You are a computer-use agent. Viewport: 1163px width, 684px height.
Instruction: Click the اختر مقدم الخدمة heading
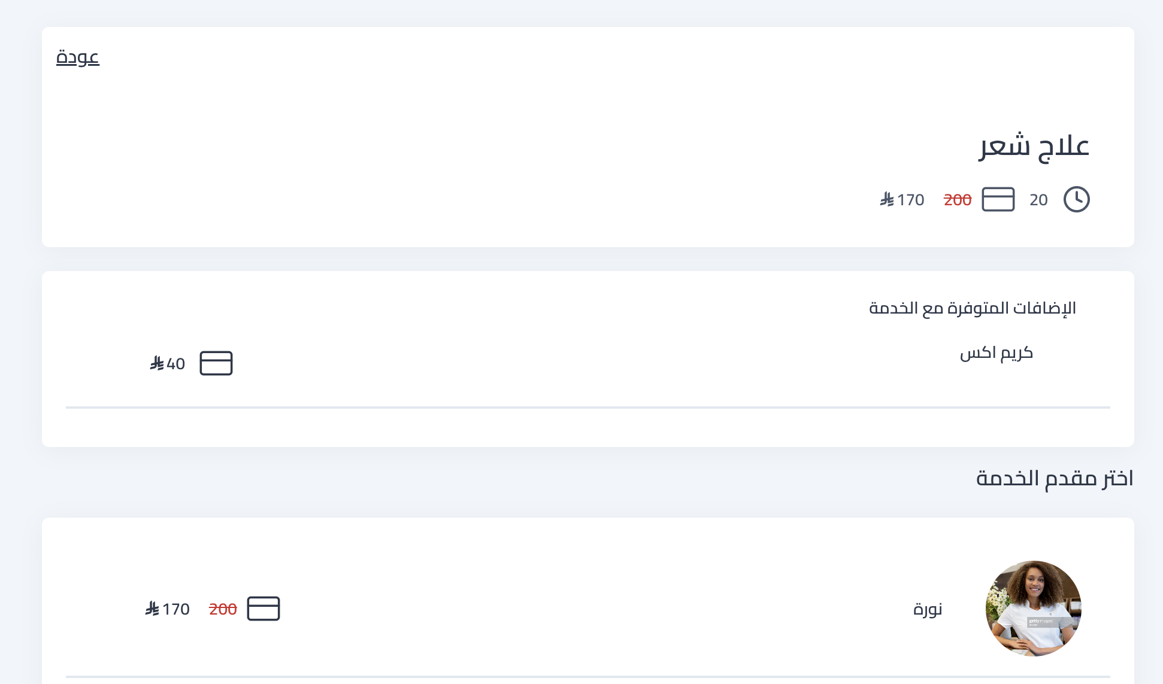[1055, 478]
